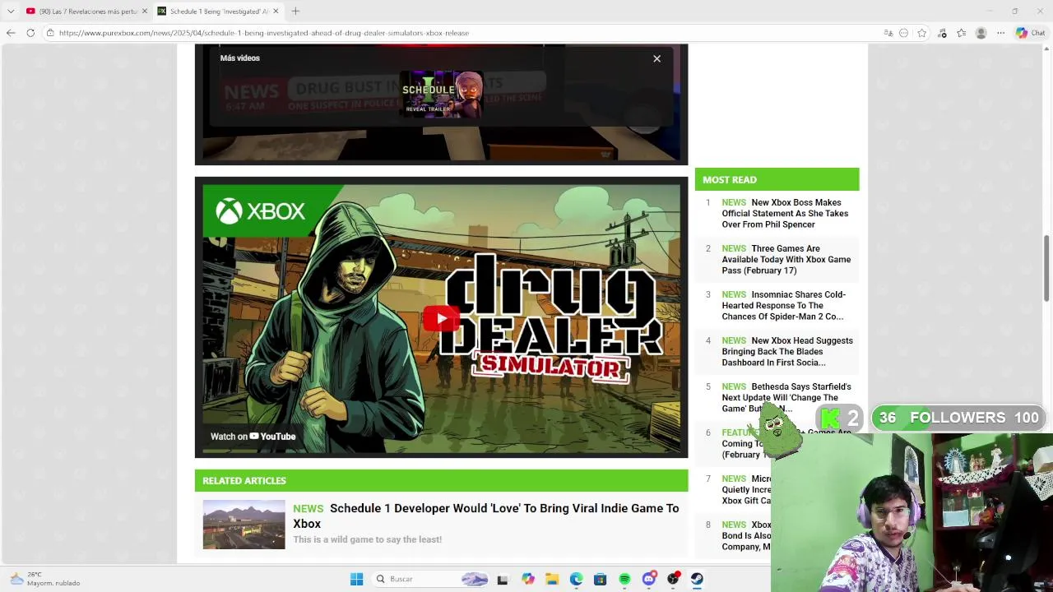Open the favorites list icon
This screenshot has height=592, width=1053.
pyautogui.click(x=961, y=33)
